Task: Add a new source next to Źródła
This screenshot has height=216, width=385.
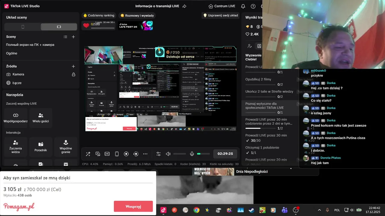Action: tap(73, 66)
